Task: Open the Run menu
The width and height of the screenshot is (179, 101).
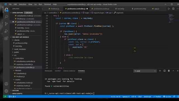Action: (40, 4)
